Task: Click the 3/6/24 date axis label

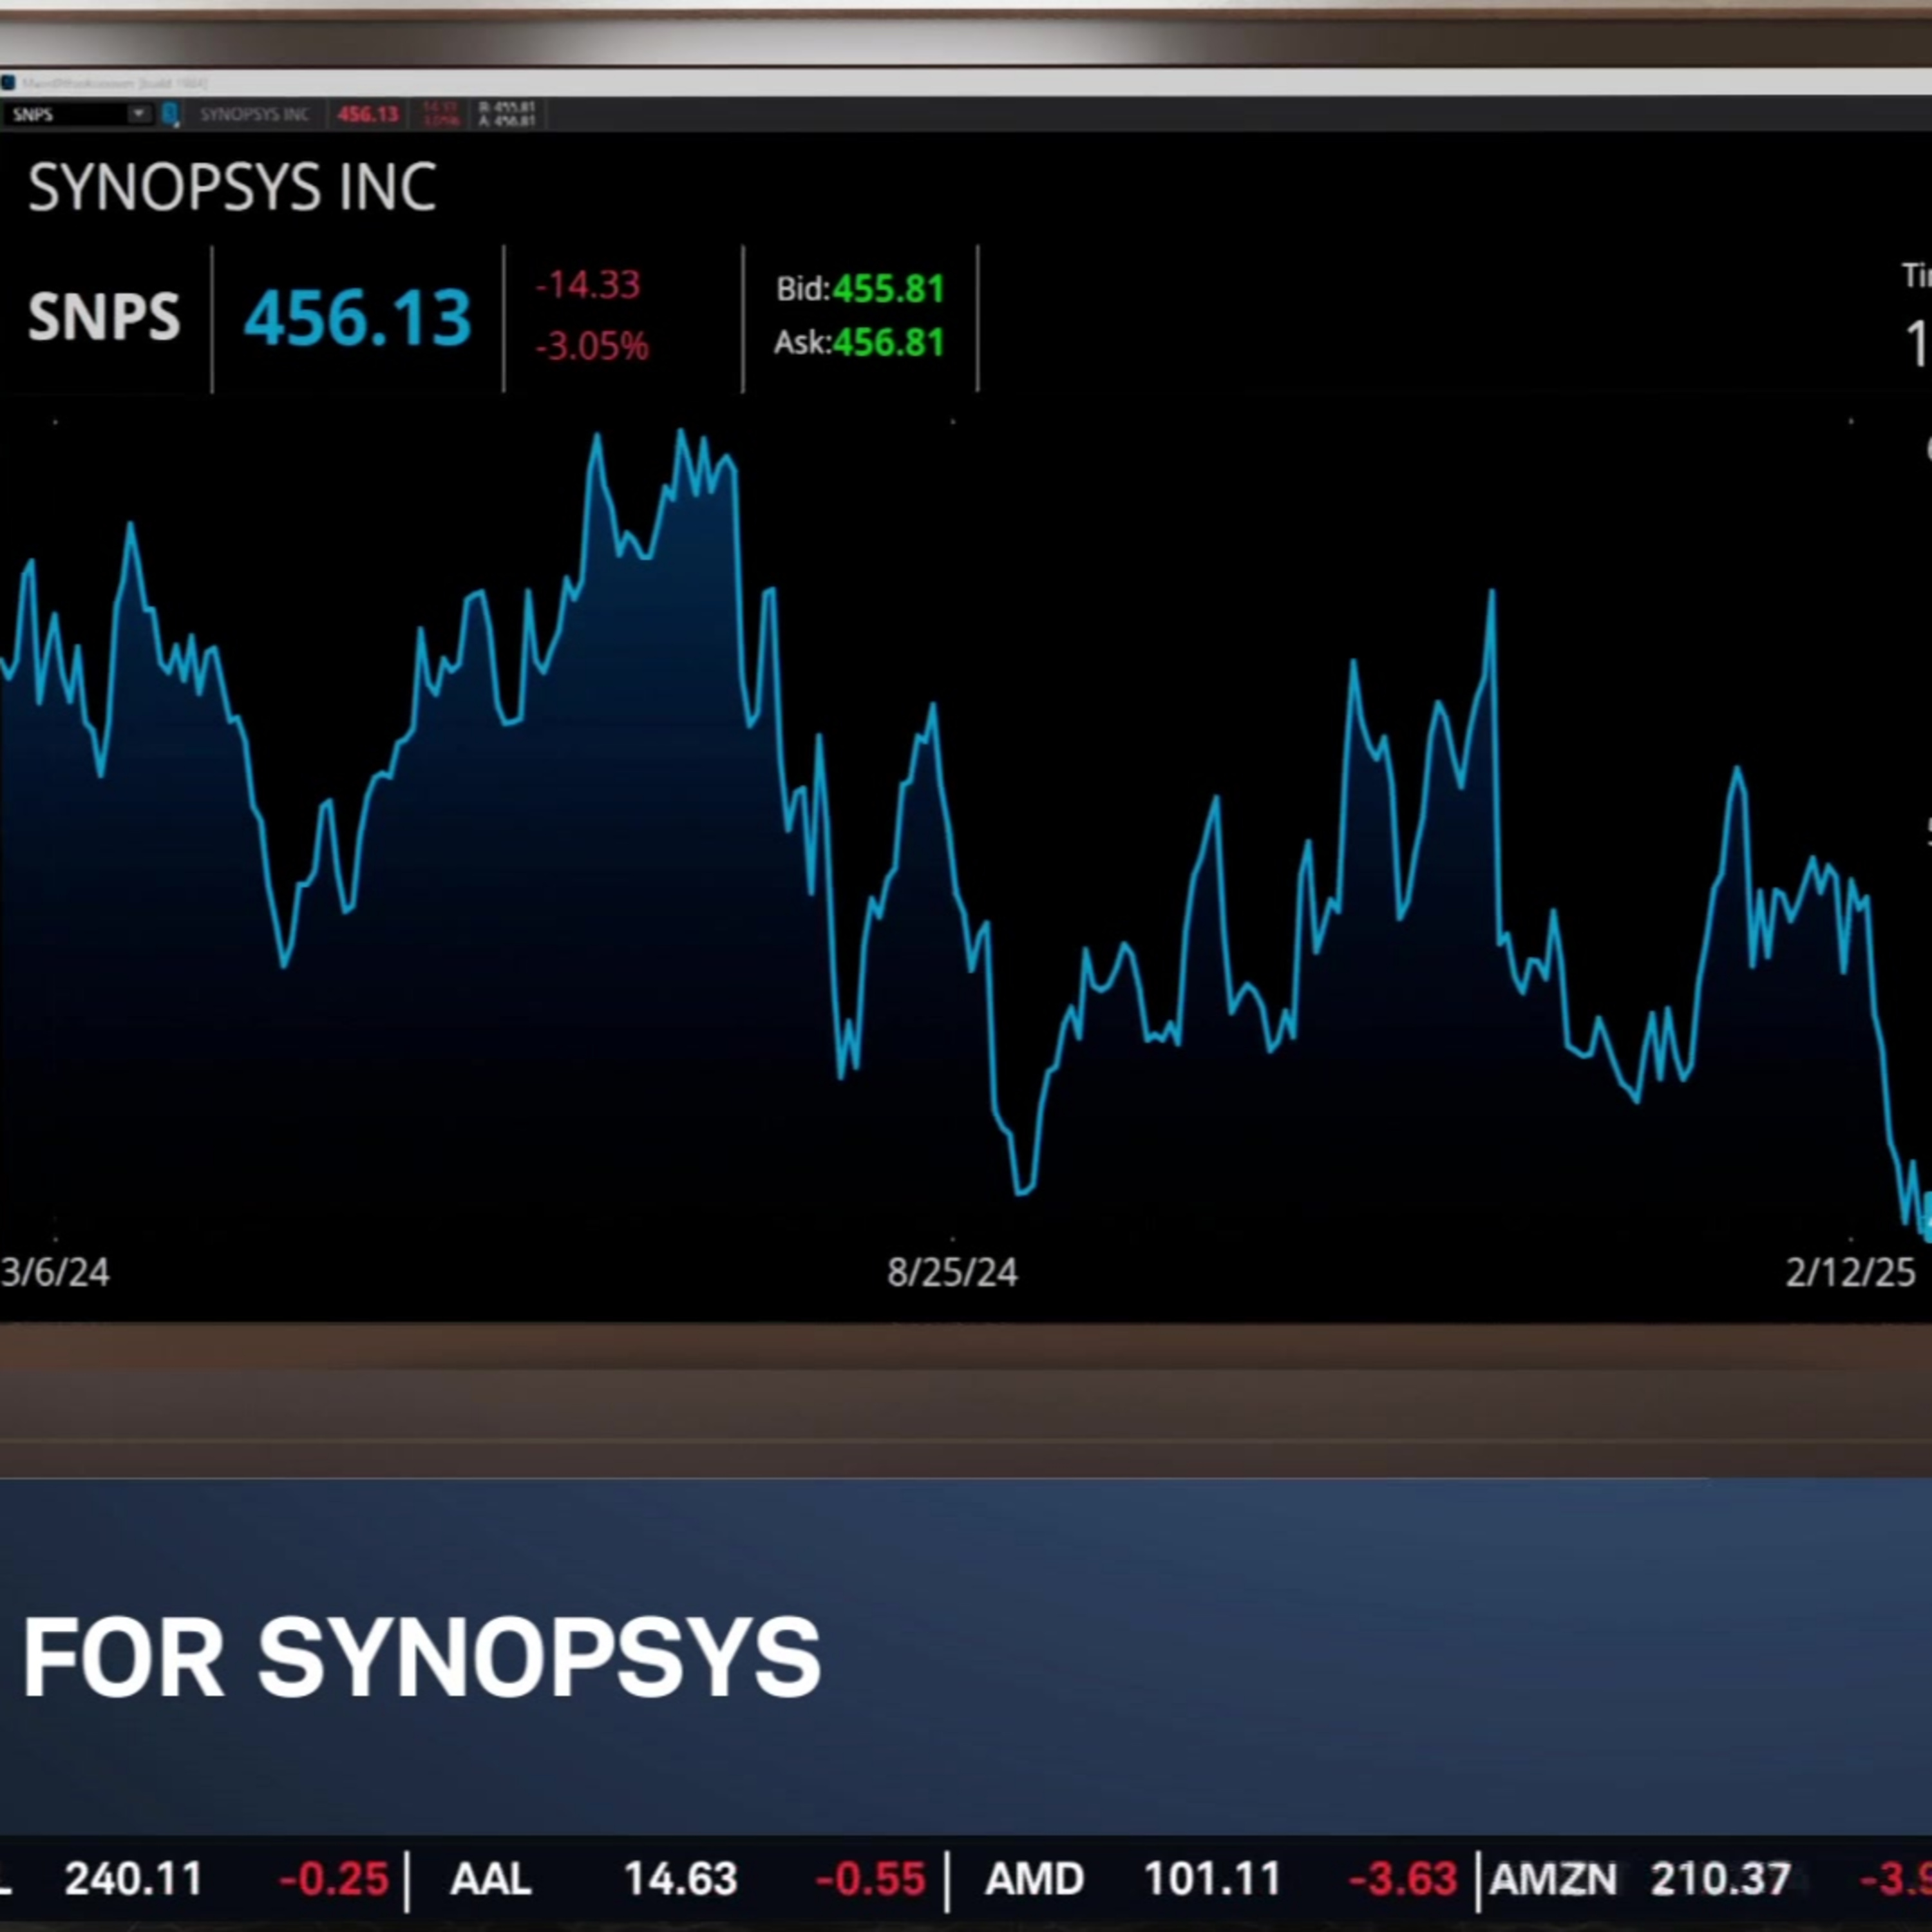Action: point(55,1272)
